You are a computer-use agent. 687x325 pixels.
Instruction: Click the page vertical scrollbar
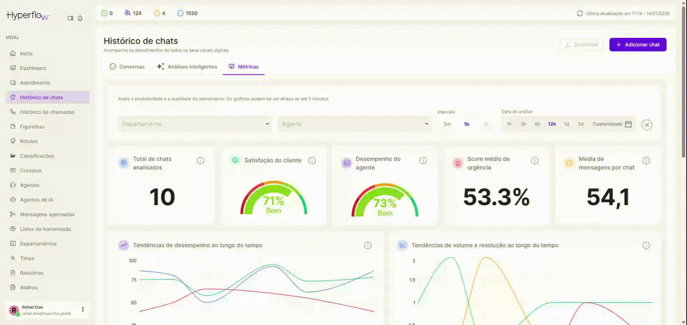(x=683, y=82)
